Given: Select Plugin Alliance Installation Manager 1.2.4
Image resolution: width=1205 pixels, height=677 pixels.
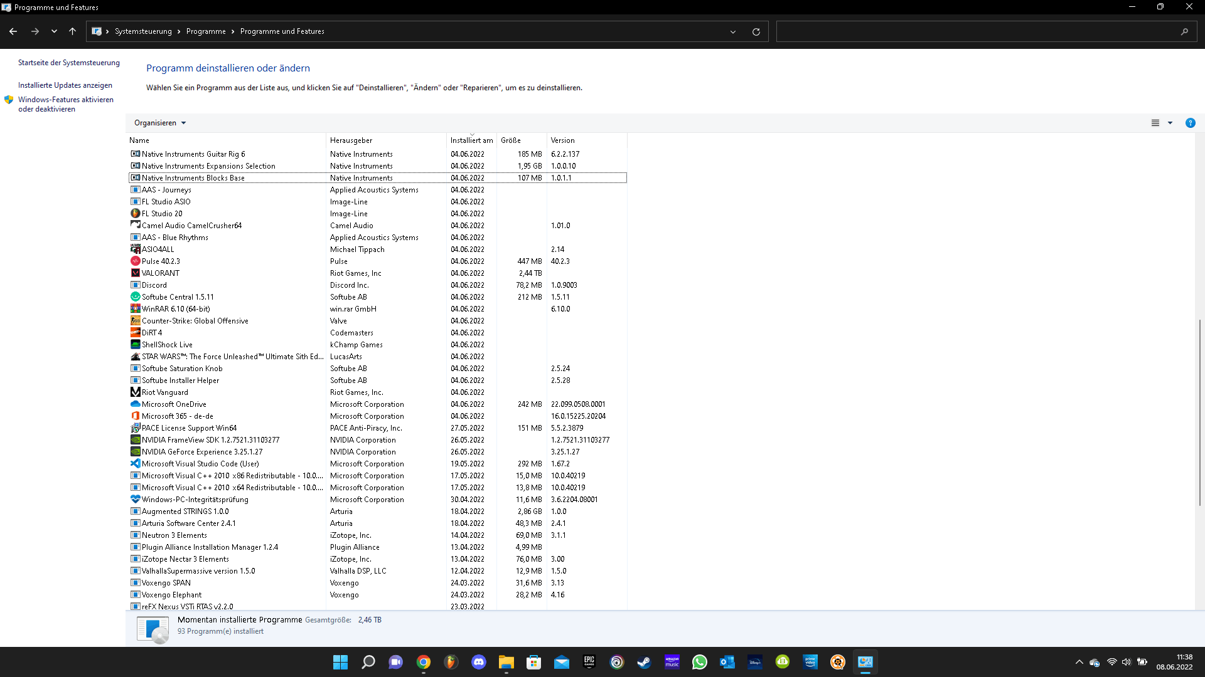Looking at the screenshot, I should 377,547.
